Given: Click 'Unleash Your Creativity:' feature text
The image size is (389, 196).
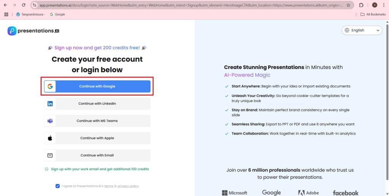Looking at the screenshot, I should coord(253,96).
